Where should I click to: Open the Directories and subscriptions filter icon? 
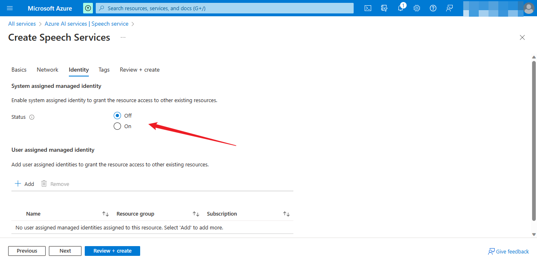(384, 8)
